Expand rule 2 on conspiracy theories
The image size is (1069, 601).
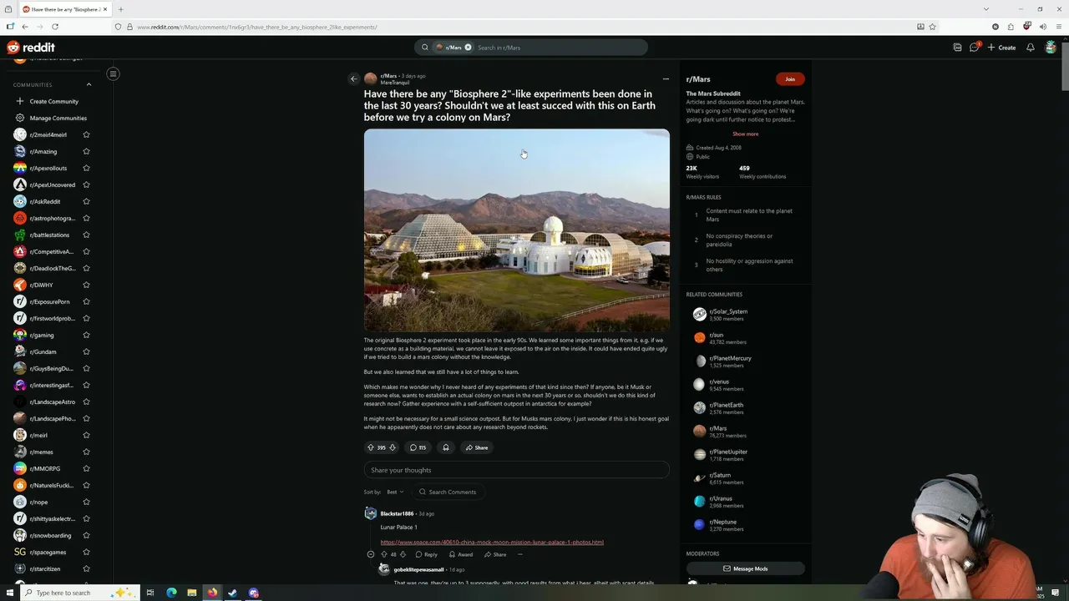point(745,240)
